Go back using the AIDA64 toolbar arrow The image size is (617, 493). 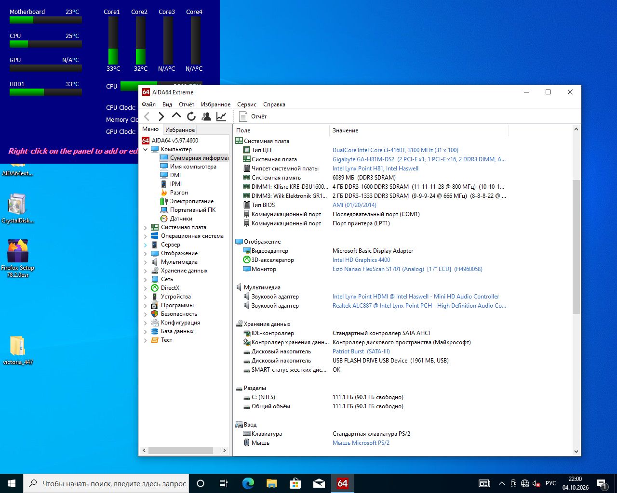coord(147,117)
